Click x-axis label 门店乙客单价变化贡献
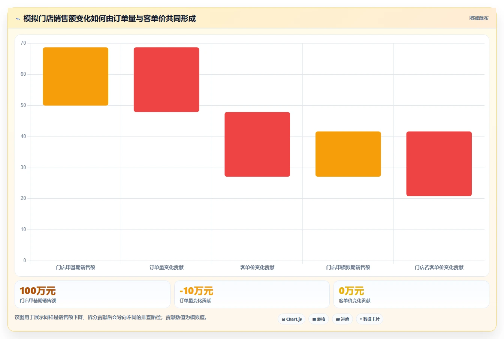This screenshot has width=504, height=339. coord(439,267)
